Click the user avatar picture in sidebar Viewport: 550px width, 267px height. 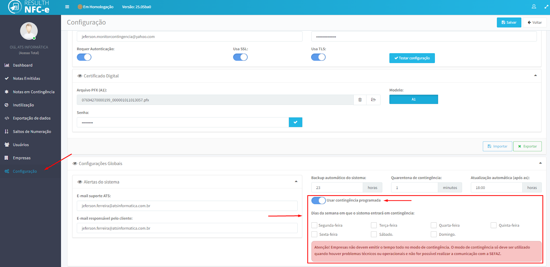pos(29,31)
